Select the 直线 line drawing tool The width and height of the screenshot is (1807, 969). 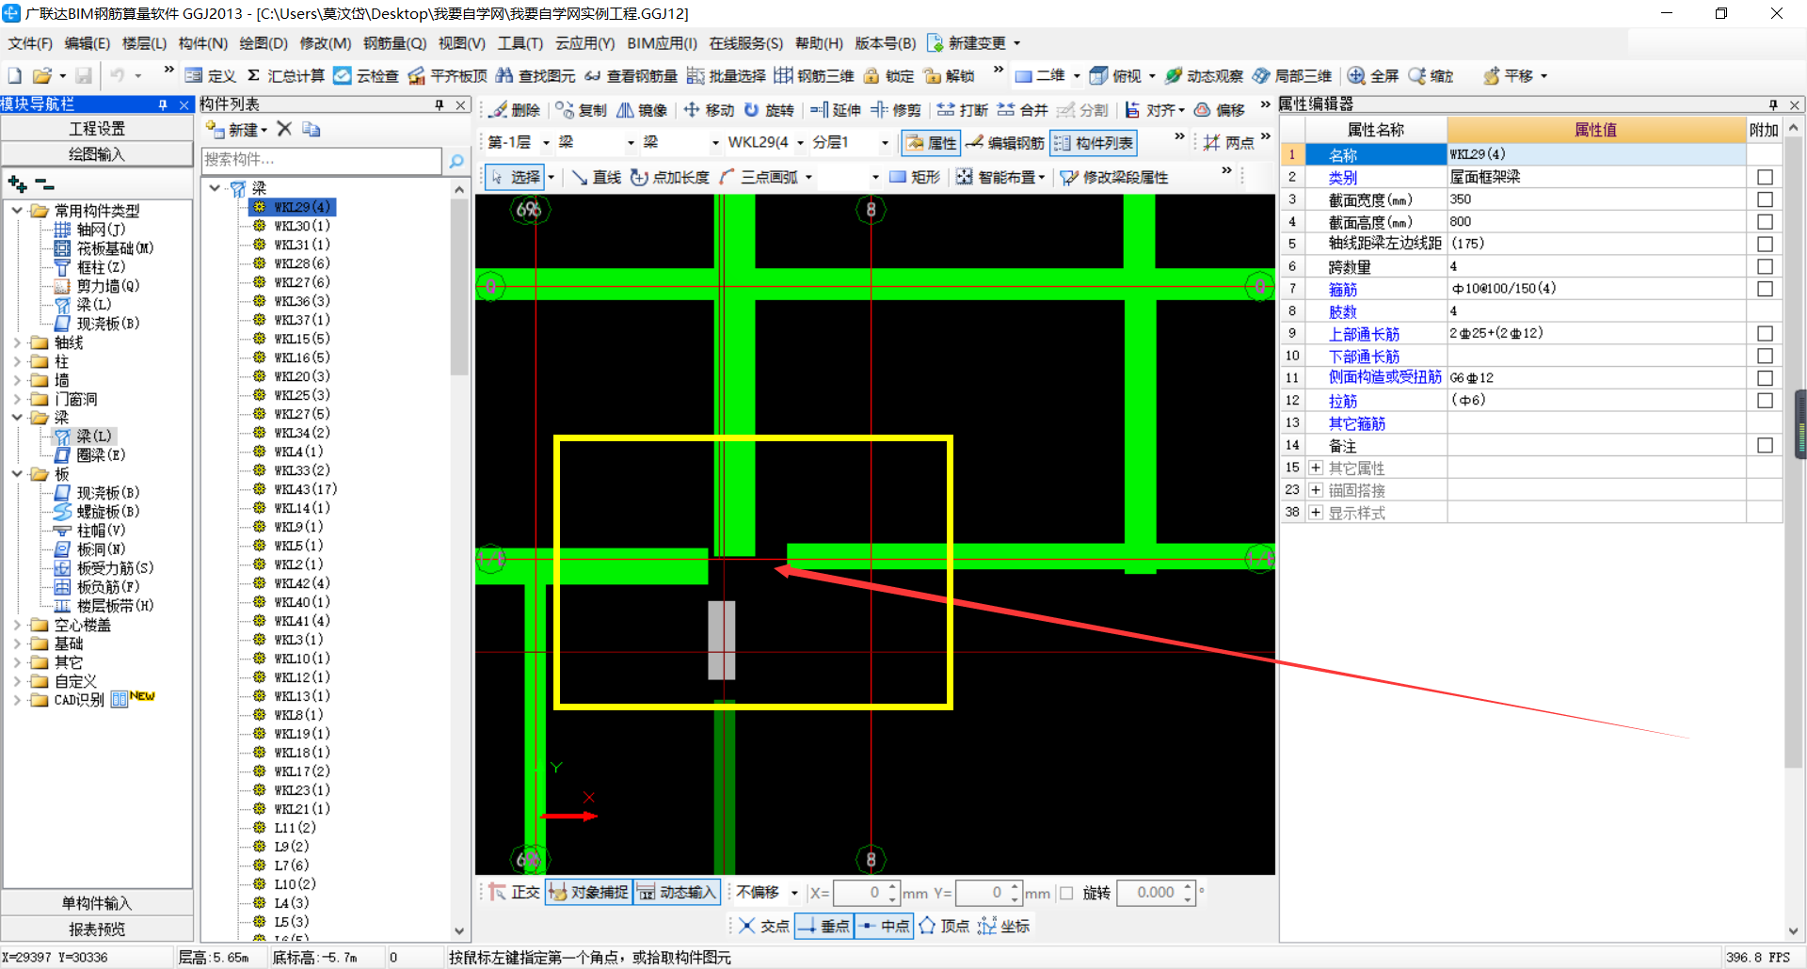click(x=596, y=177)
